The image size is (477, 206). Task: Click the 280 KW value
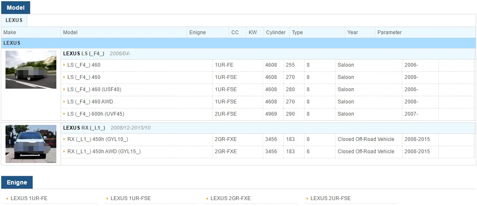click(290, 89)
